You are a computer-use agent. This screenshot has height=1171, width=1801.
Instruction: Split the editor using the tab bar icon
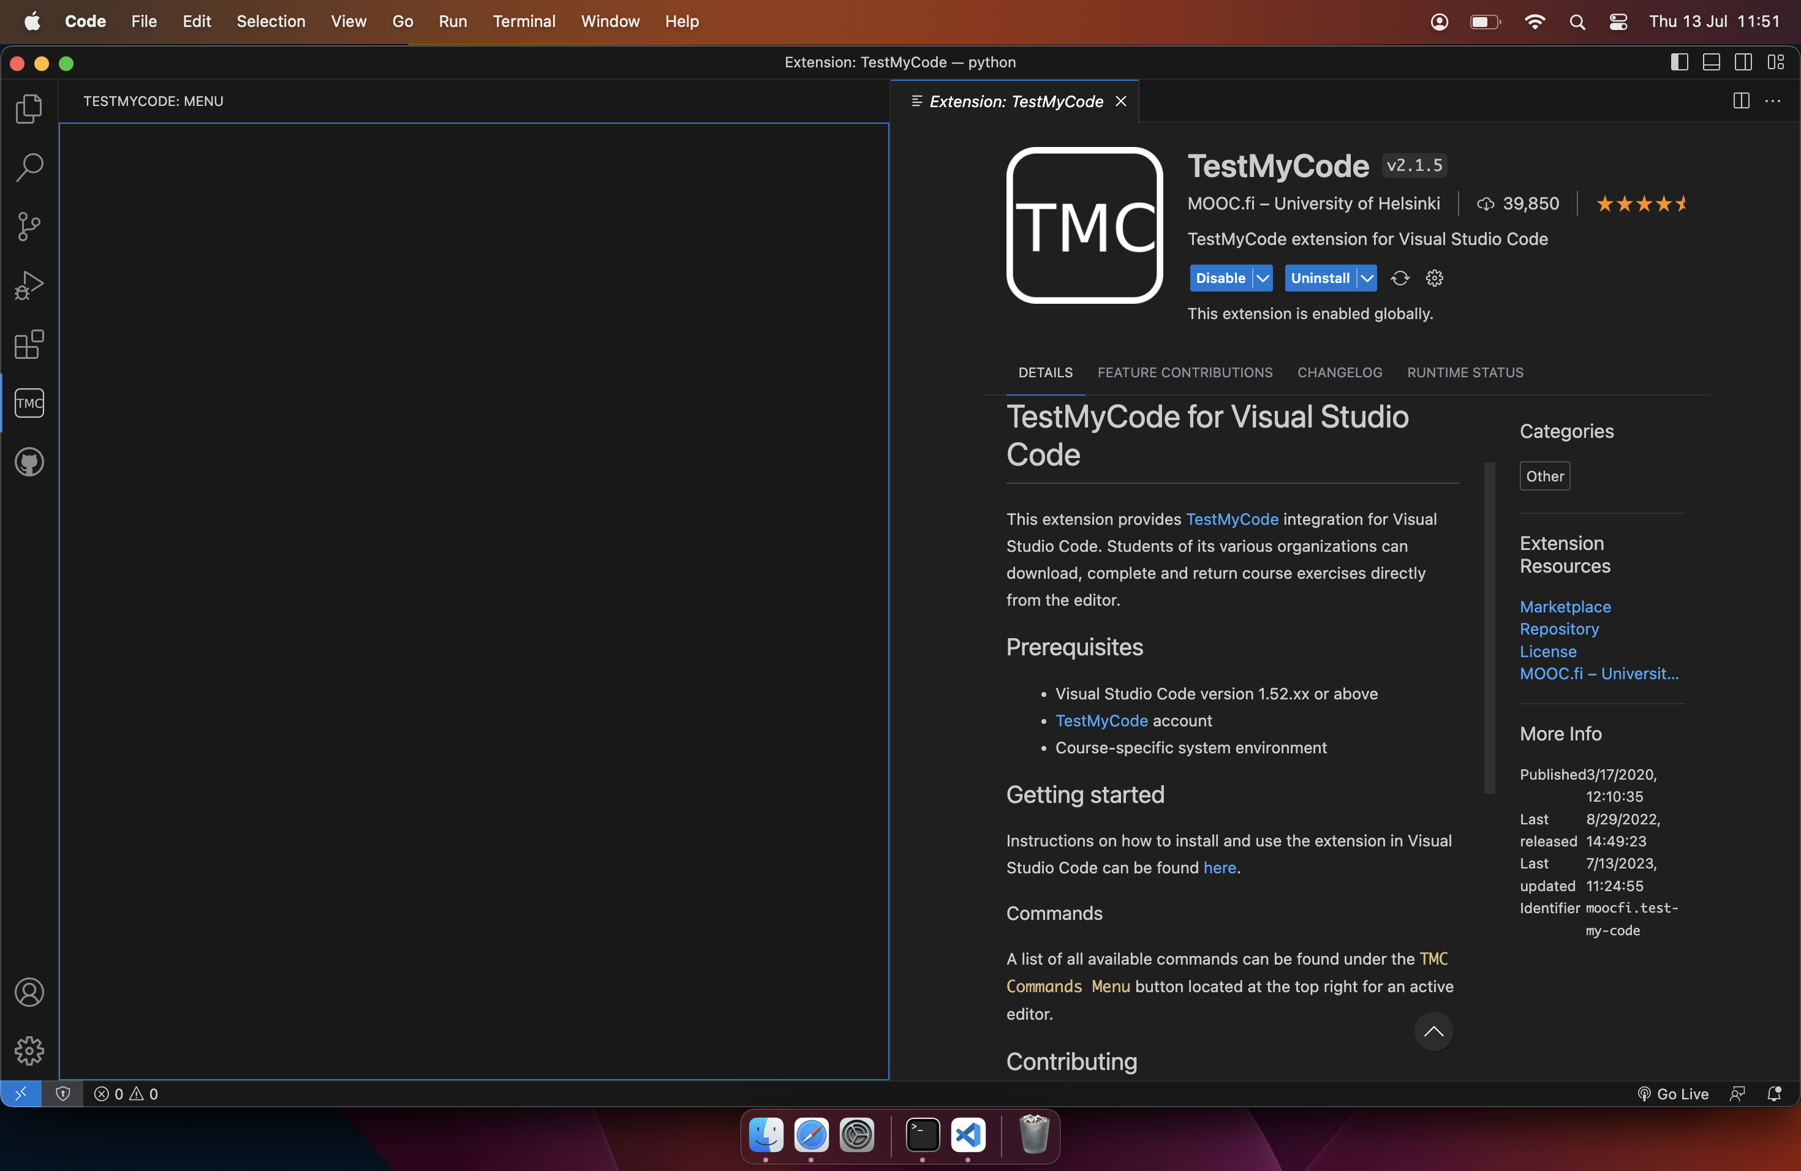pos(1740,100)
